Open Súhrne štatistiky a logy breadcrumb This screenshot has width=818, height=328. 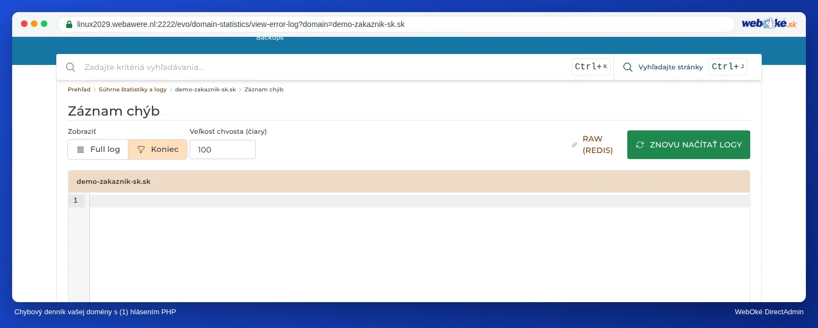tap(132, 89)
